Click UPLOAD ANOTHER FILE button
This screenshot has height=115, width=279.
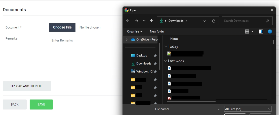point(27,86)
